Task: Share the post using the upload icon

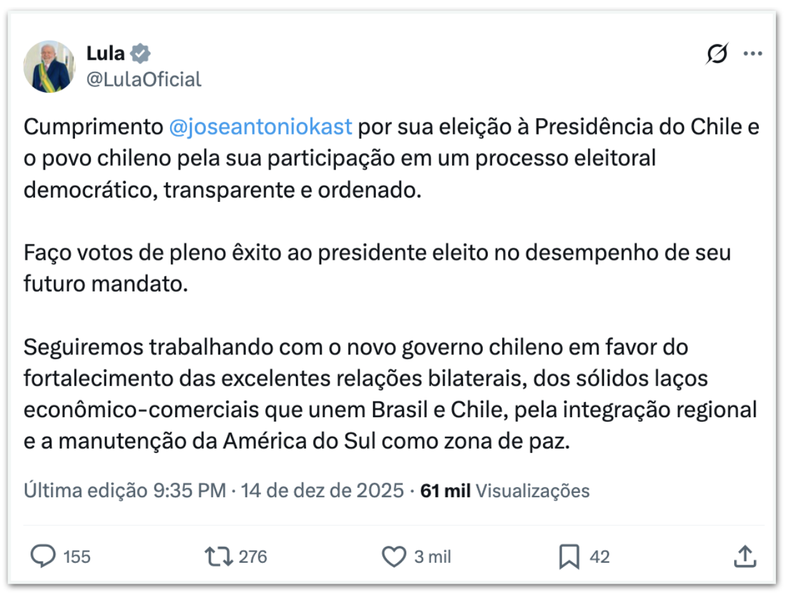Action: [746, 557]
